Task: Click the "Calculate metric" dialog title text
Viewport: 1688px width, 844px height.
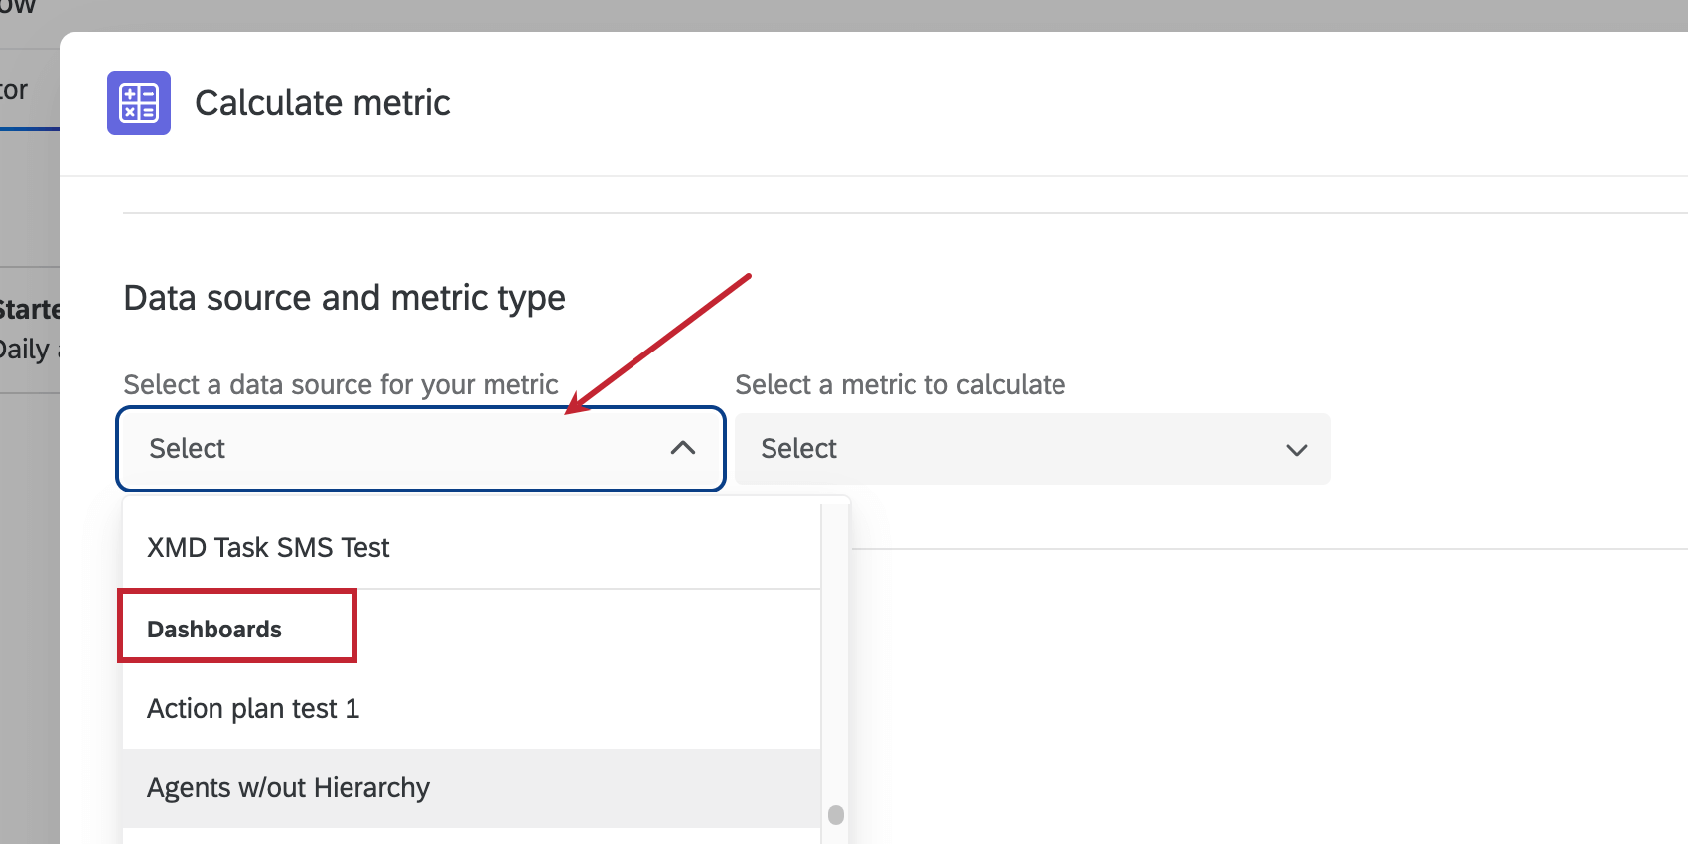Action: pos(323,102)
